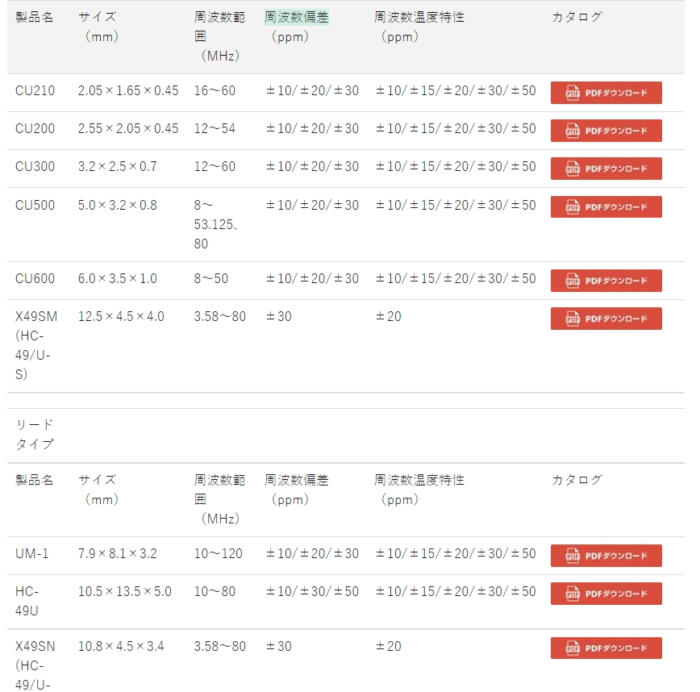Click the frequency range 10~80
The image size is (700, 692).
[215, 591]
